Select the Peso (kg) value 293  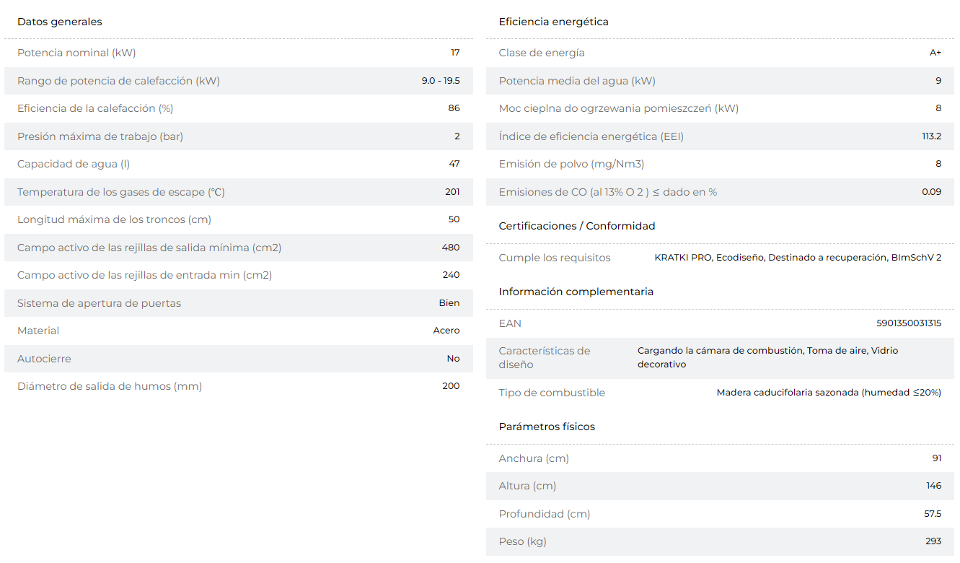tap(933, 541)
